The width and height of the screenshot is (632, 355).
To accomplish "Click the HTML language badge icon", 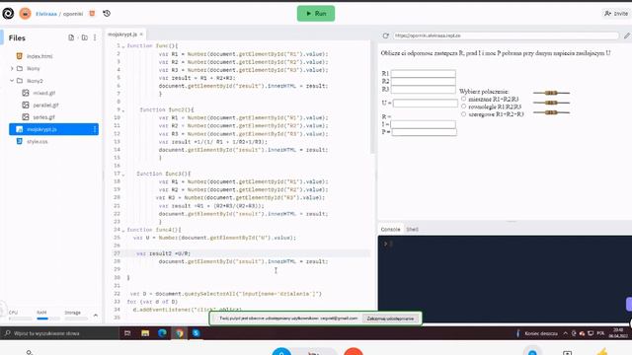I will (x=92, y=14).
